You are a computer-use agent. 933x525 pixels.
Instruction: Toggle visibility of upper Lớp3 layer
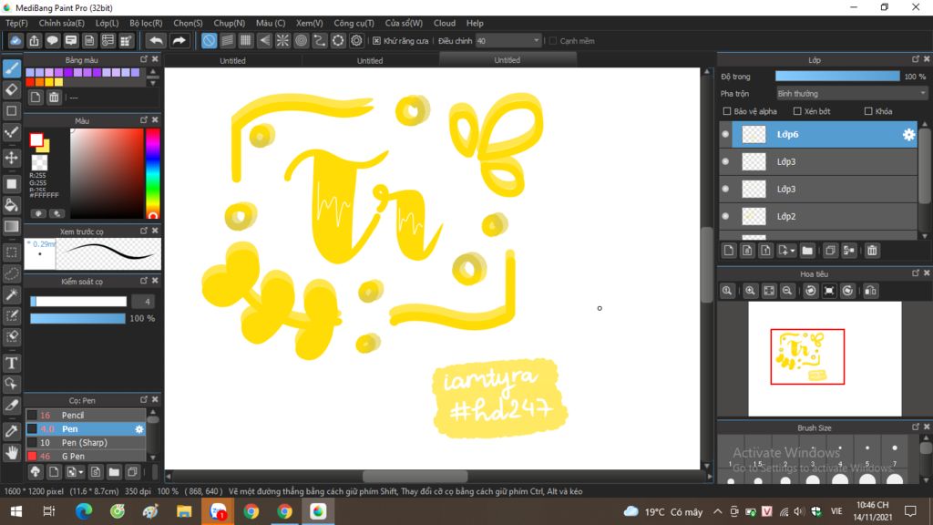(x=725, y=162)
